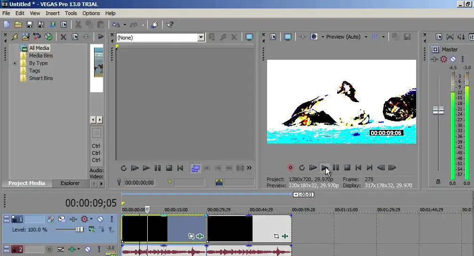Click the Master volume fader handle

(x=438, y=111)
